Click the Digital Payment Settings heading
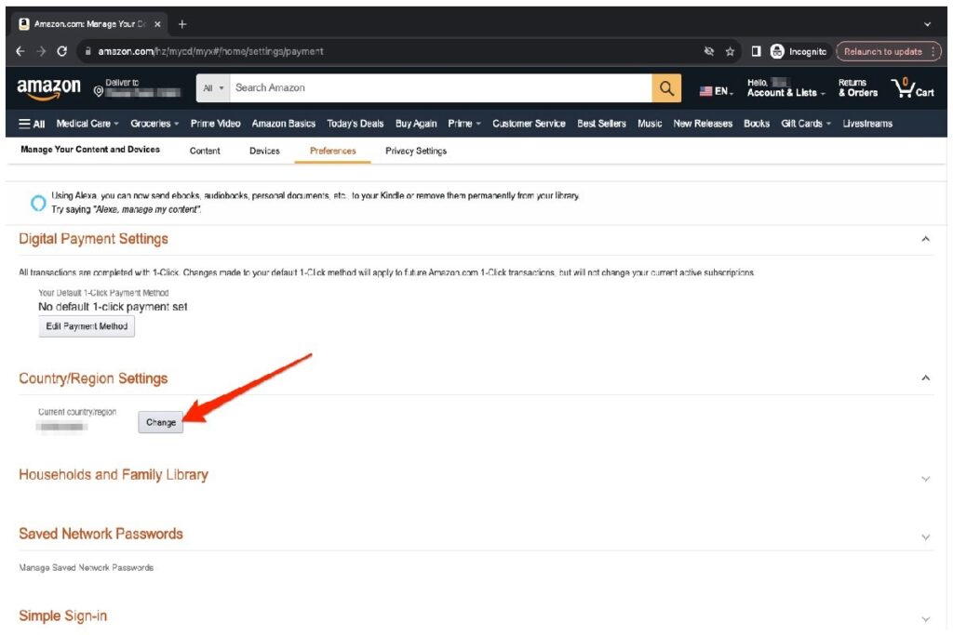Viewport: 953px width, 635px height. pyautogui.click(x=93, y=239)
